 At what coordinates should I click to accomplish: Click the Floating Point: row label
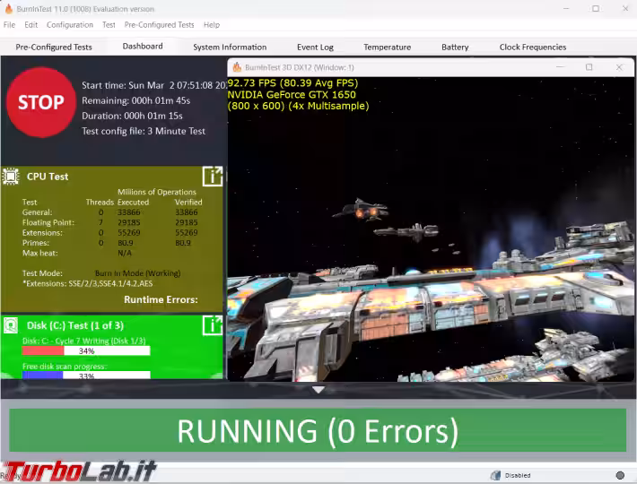click(48, 222)
